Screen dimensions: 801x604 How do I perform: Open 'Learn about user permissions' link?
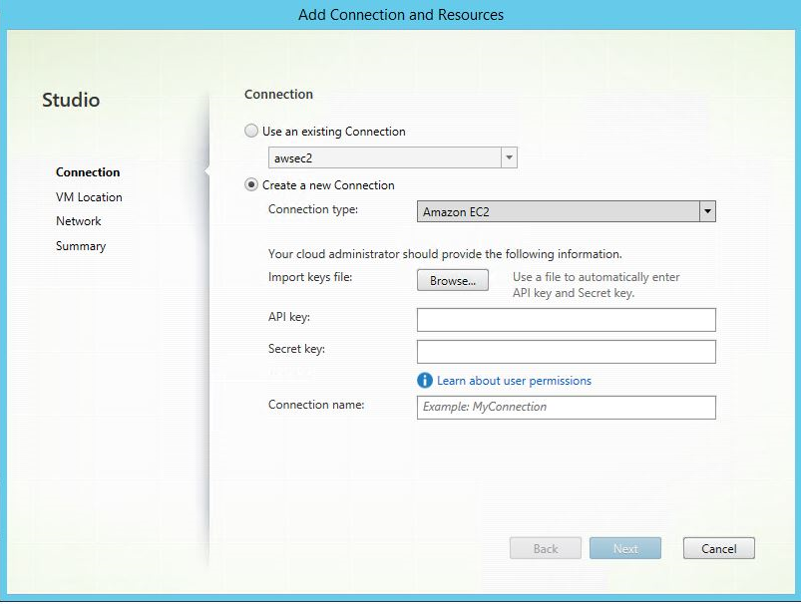pyautogui.click(x=514, y=381)
